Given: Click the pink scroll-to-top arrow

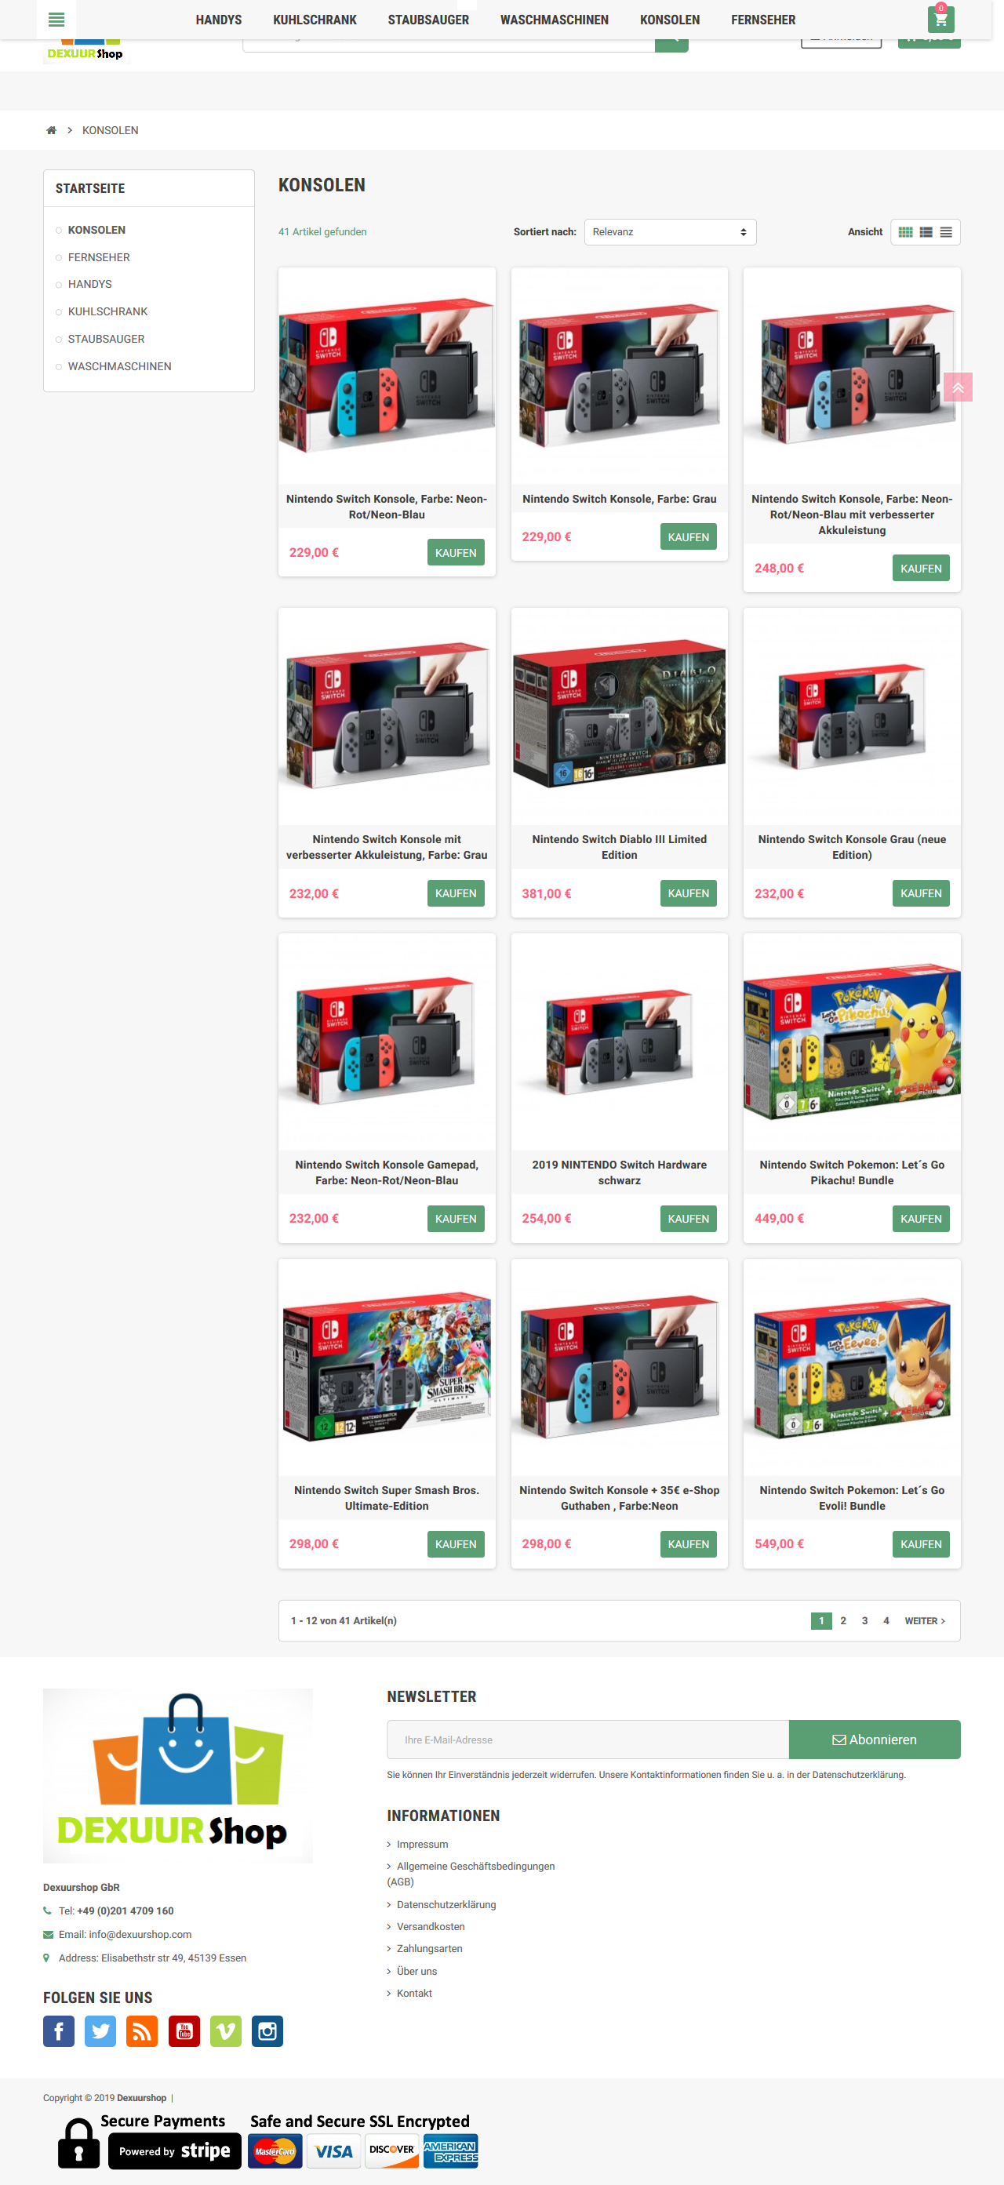Looking at the screenshot, I should (x=958, y=387).
